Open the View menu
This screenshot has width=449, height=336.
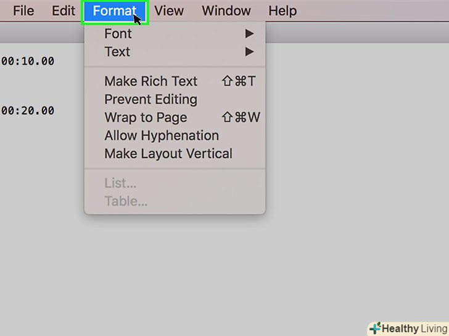coord(169,11)
